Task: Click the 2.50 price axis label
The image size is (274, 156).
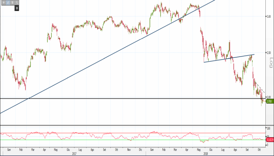Action: pyautogui.click(x=269, y=52)
